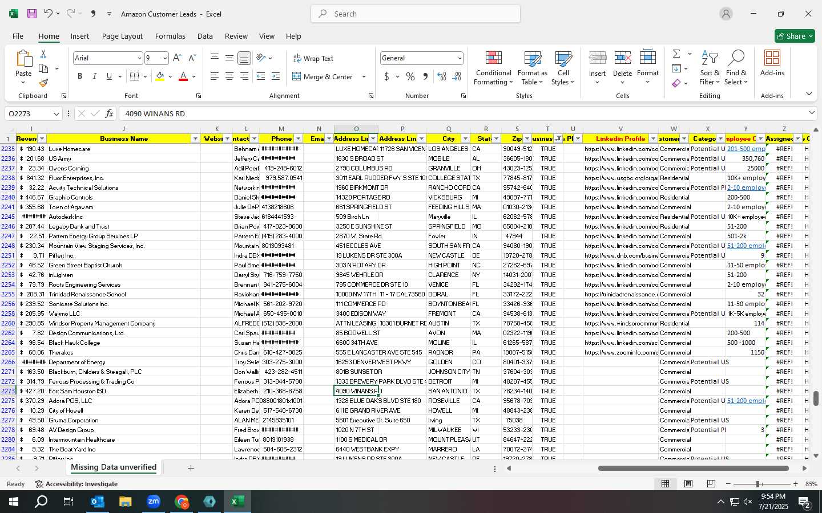Open the General number format dropdown

(459, 58)
